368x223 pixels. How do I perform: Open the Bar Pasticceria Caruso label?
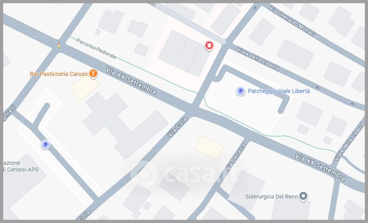59,74
